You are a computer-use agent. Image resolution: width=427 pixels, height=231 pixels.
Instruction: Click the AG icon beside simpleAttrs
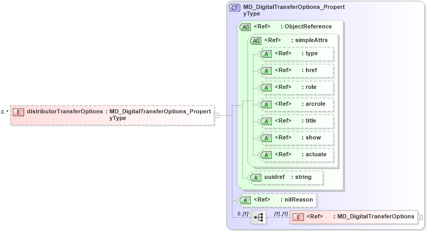[x=256, y=41]
